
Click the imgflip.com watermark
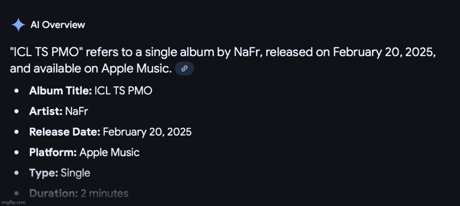[13, 202]
